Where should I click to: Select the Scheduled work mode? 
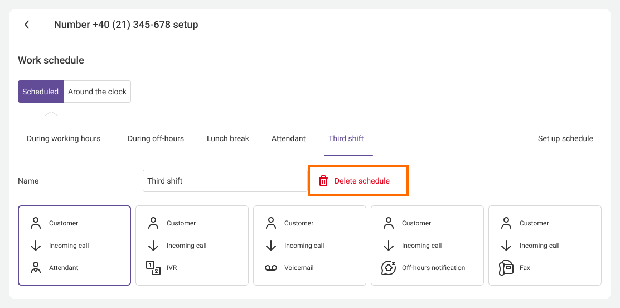tap(41, 92)
